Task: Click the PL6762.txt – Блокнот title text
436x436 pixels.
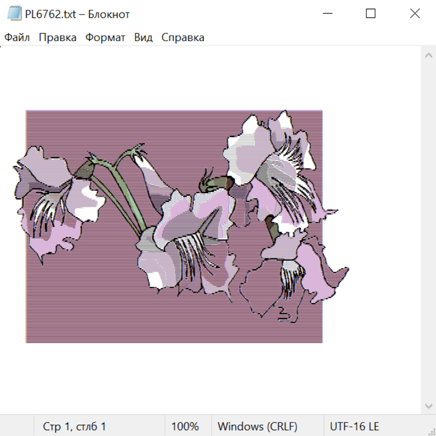Action: coord(77,14)
